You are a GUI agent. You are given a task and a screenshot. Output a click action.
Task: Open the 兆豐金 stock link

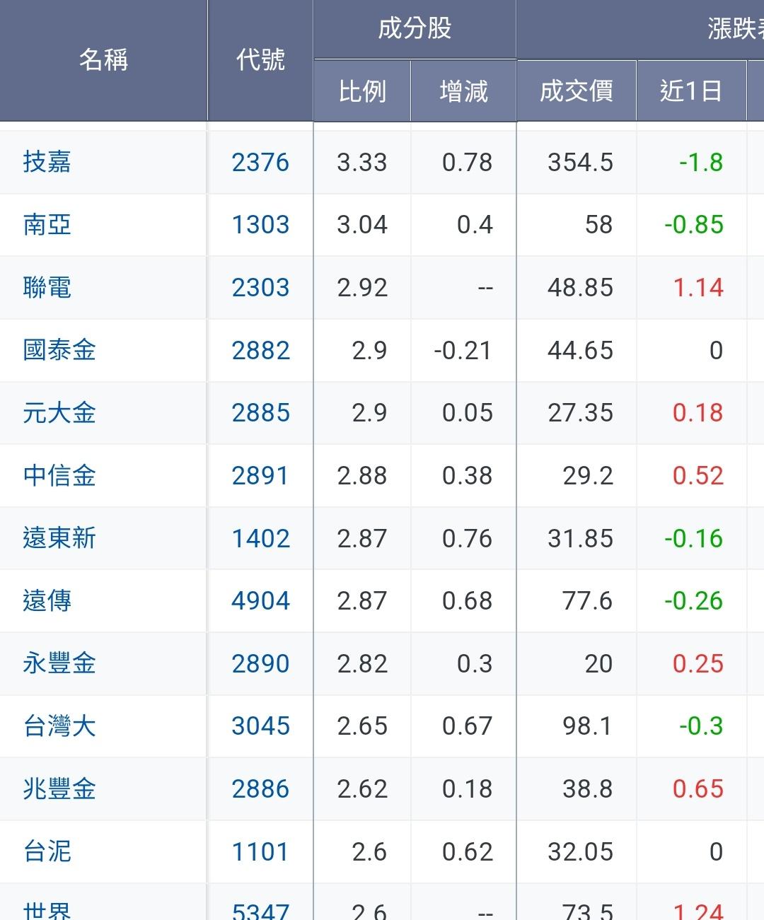point(59,788)
